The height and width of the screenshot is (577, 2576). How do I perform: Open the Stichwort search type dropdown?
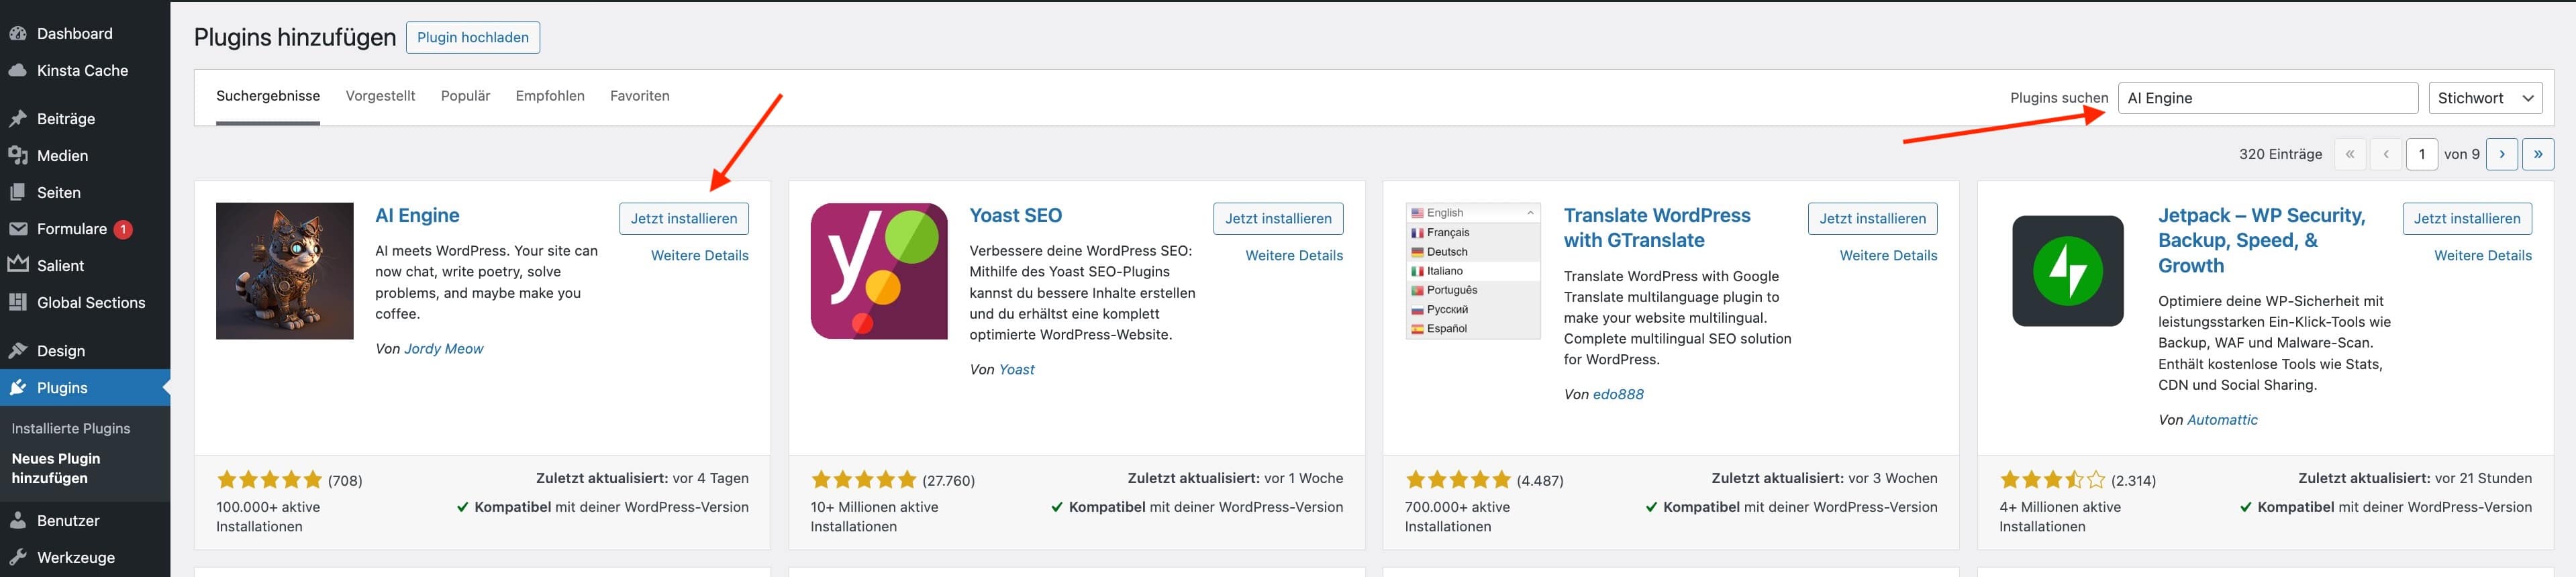2485,98
